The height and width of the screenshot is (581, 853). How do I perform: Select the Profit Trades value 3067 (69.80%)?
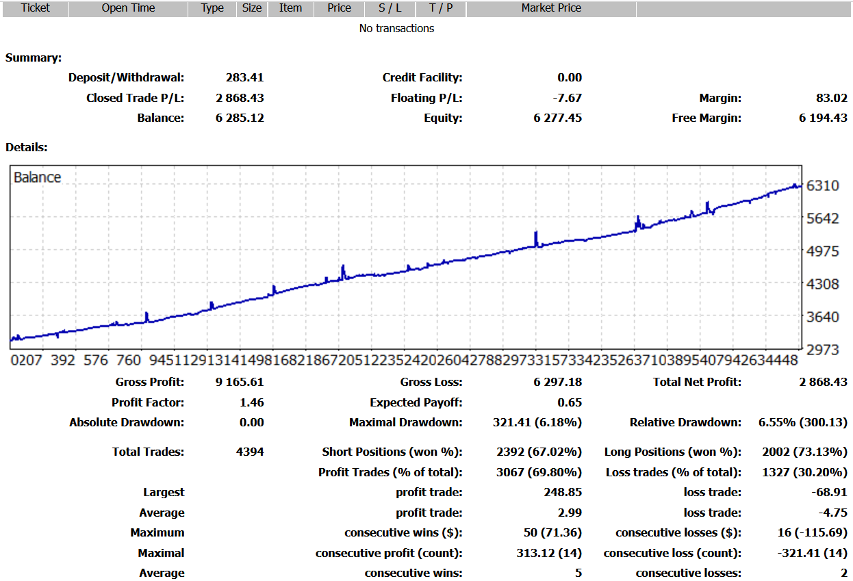point(539,472)
